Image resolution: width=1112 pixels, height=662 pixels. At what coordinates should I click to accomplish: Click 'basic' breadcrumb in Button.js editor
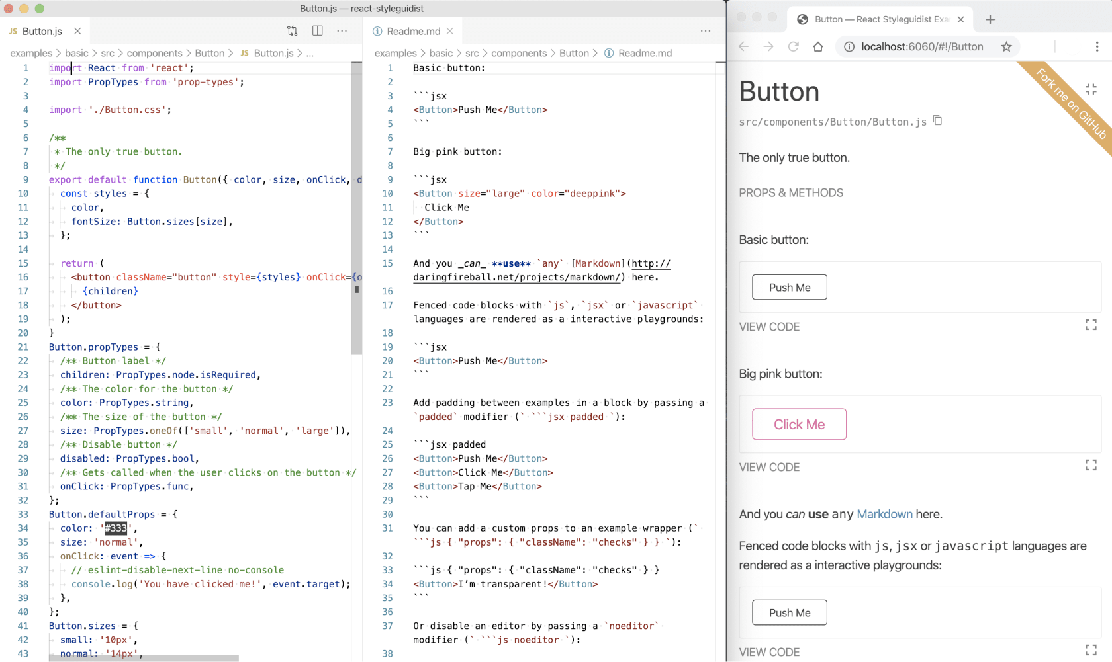(x=76, y=53)
